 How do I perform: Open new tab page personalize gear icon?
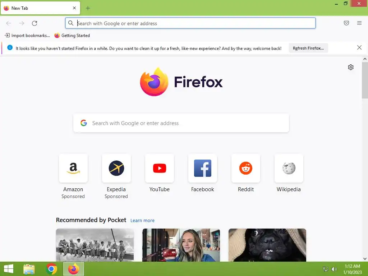351,67
